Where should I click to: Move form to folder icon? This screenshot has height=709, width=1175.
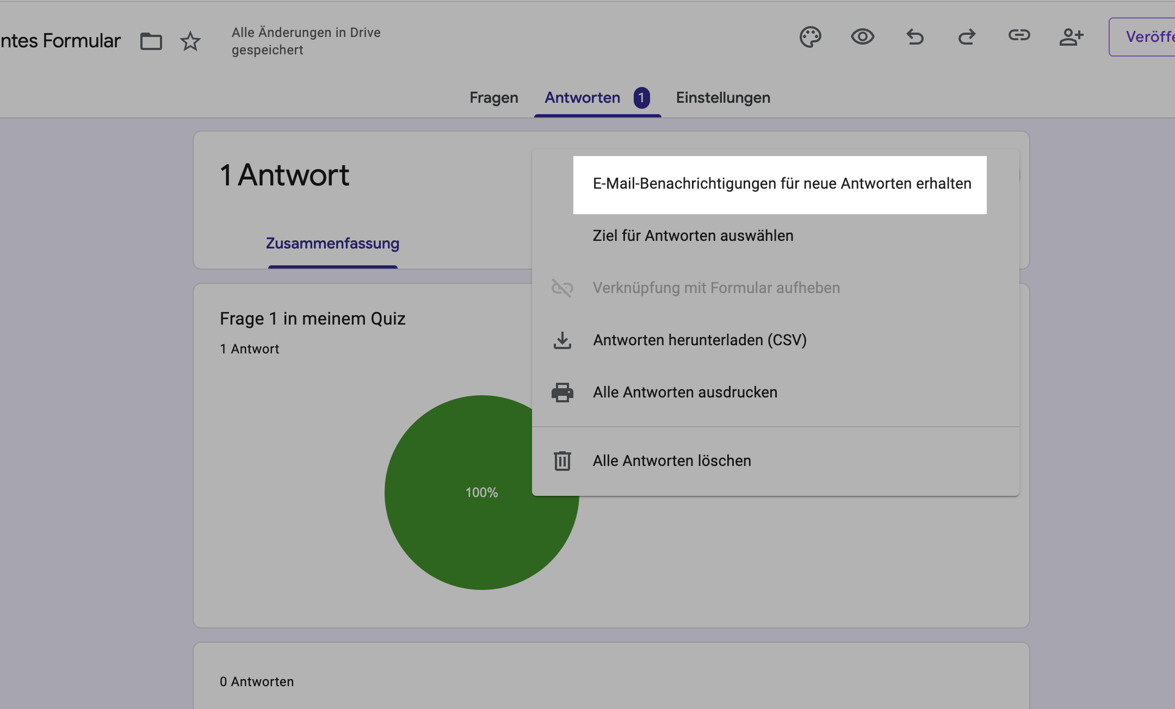click(x=151, y=41)
